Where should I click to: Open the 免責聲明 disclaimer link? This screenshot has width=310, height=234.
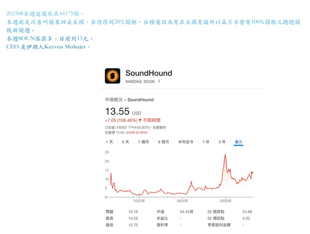(159, 127)
